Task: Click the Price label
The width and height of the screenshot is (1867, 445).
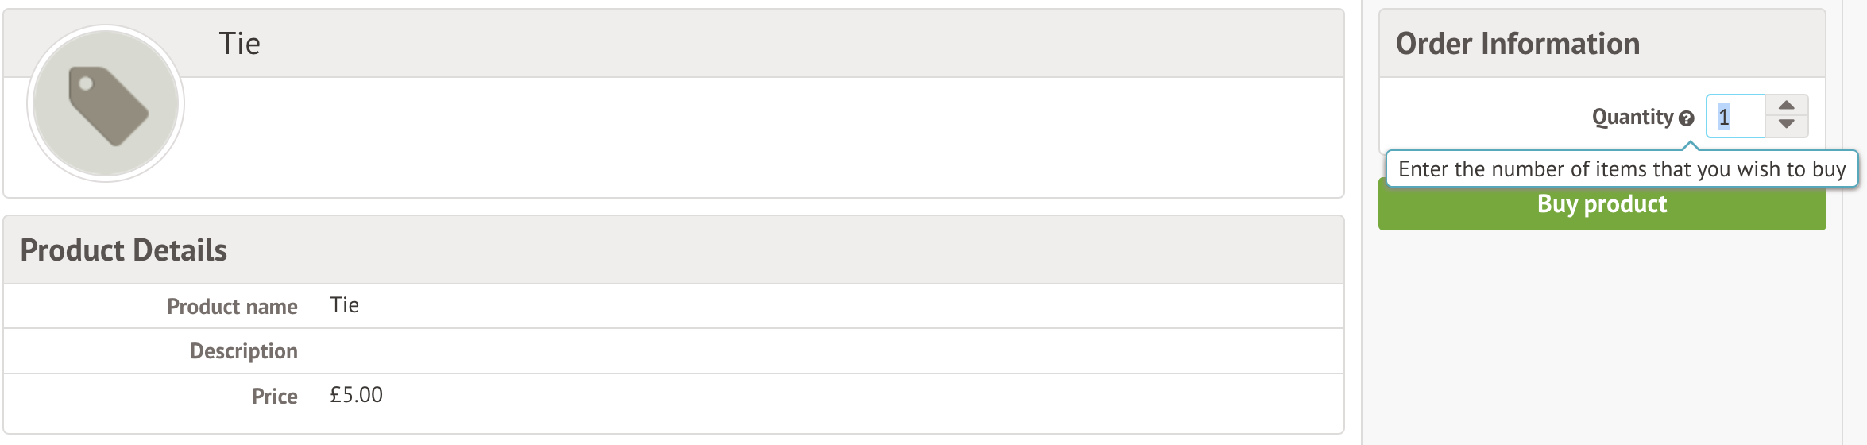Action: coord(274,396)
